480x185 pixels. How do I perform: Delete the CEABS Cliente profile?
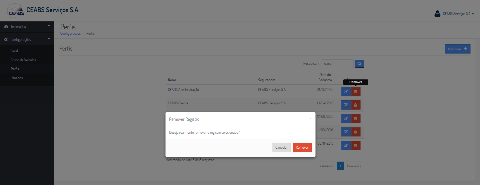pos(355,105)
